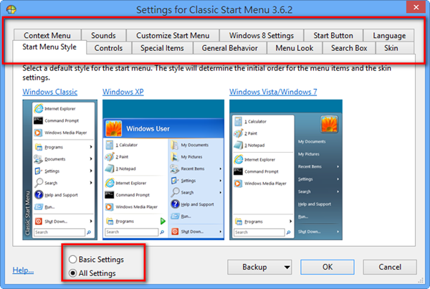Click the Windows Classic style link
This screenshot has width=430, height=289.
click(x=50, y=92)
